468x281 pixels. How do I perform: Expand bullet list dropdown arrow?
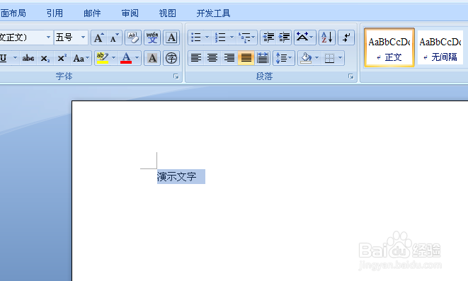[207, 38]
